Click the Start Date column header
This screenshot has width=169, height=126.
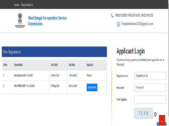(55, 65)
